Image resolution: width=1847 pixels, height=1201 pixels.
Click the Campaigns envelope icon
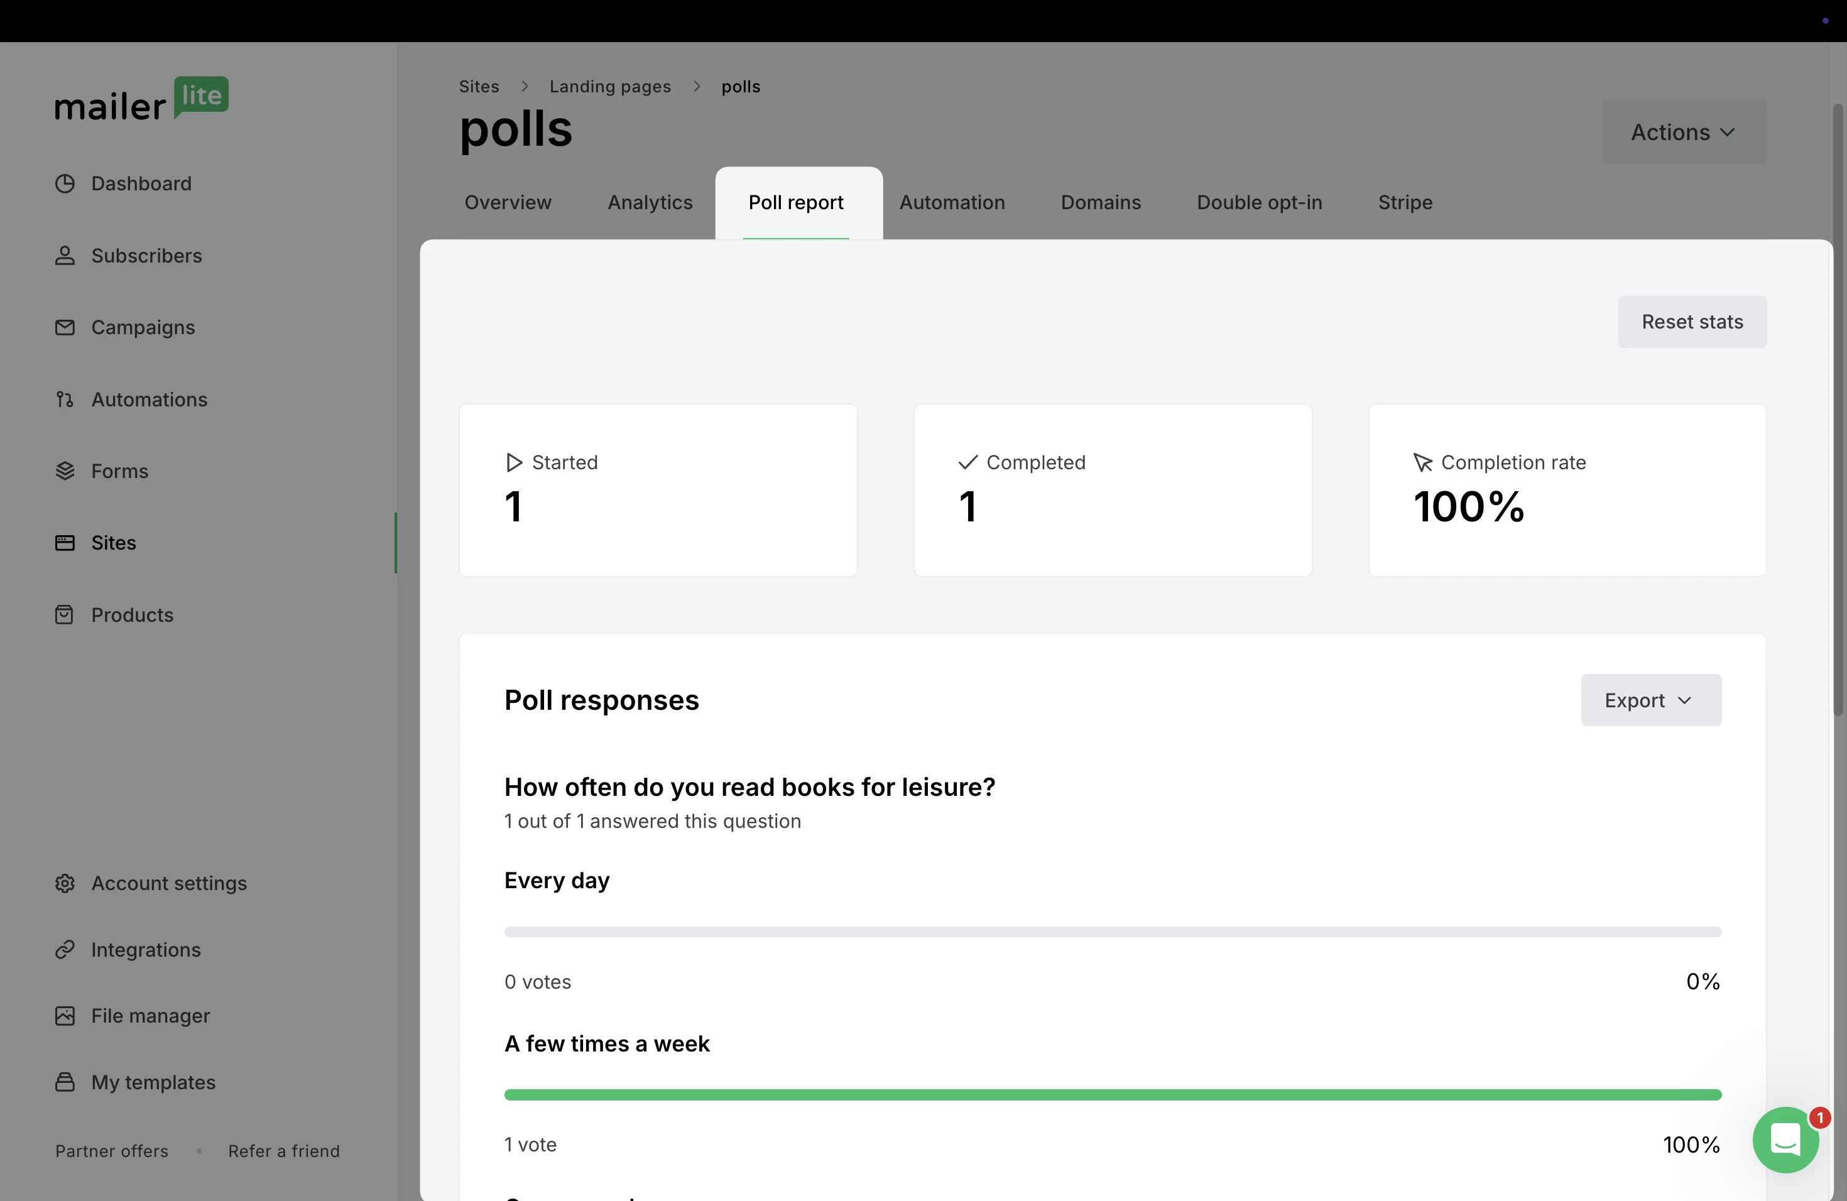click(65, 327)
